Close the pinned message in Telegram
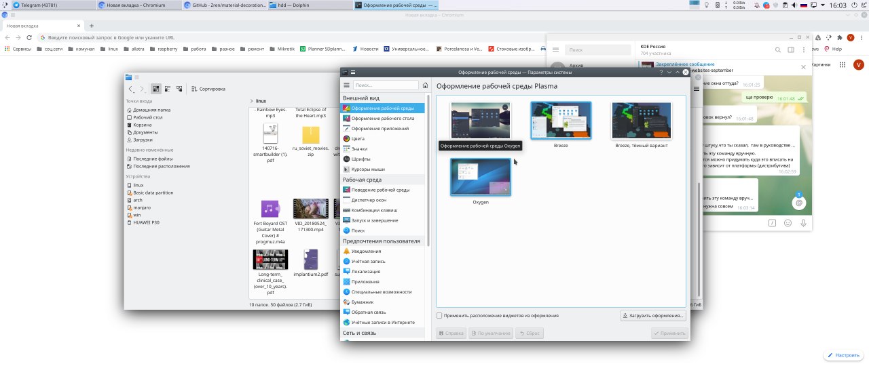The width and height of the screenshot is (869, 366). (804, 67)
